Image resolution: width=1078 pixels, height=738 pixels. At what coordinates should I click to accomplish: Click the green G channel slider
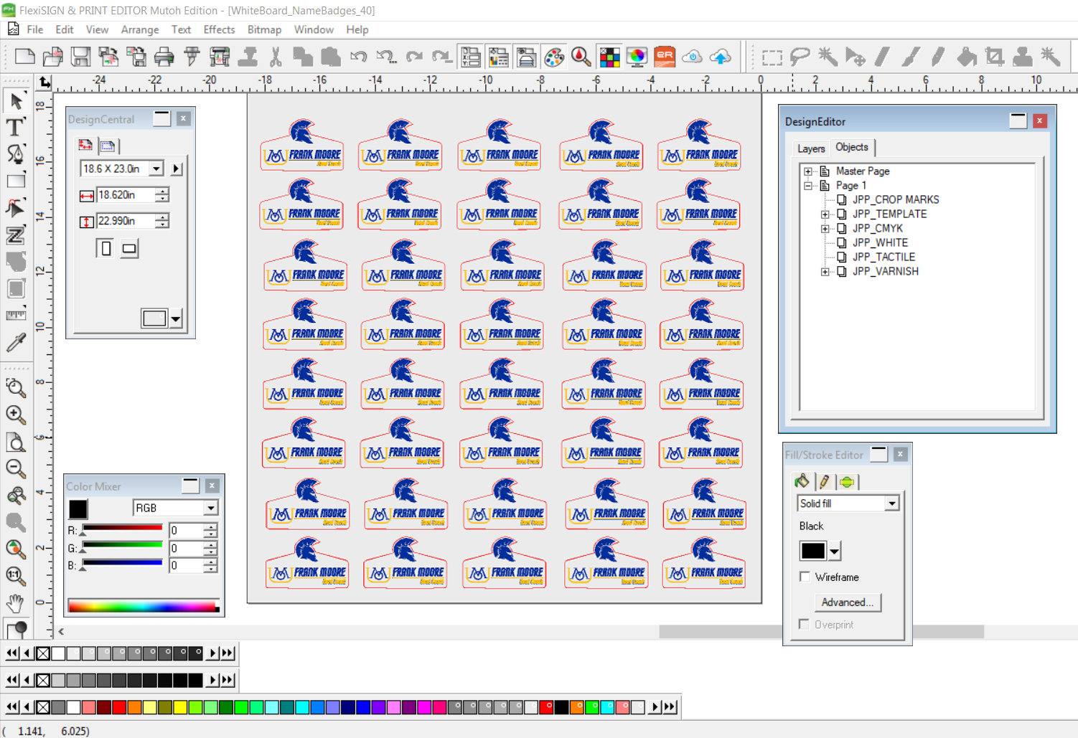[x=122, y=547]
